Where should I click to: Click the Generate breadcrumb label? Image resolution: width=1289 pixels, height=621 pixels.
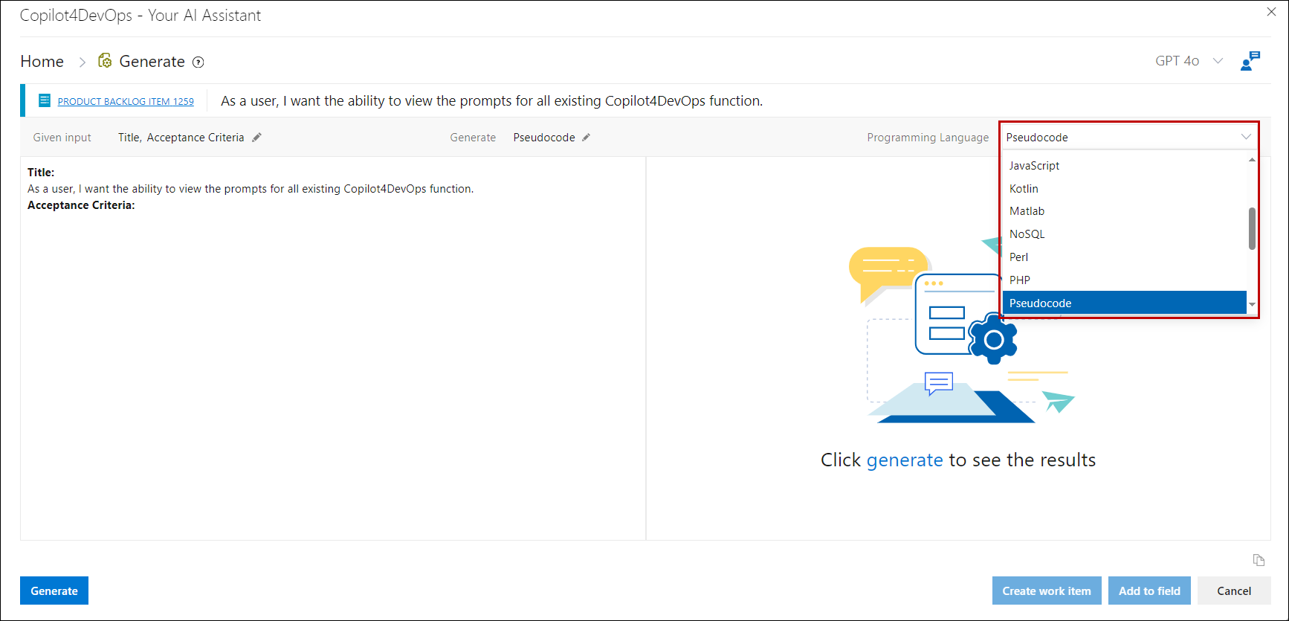tap(152, 62)
